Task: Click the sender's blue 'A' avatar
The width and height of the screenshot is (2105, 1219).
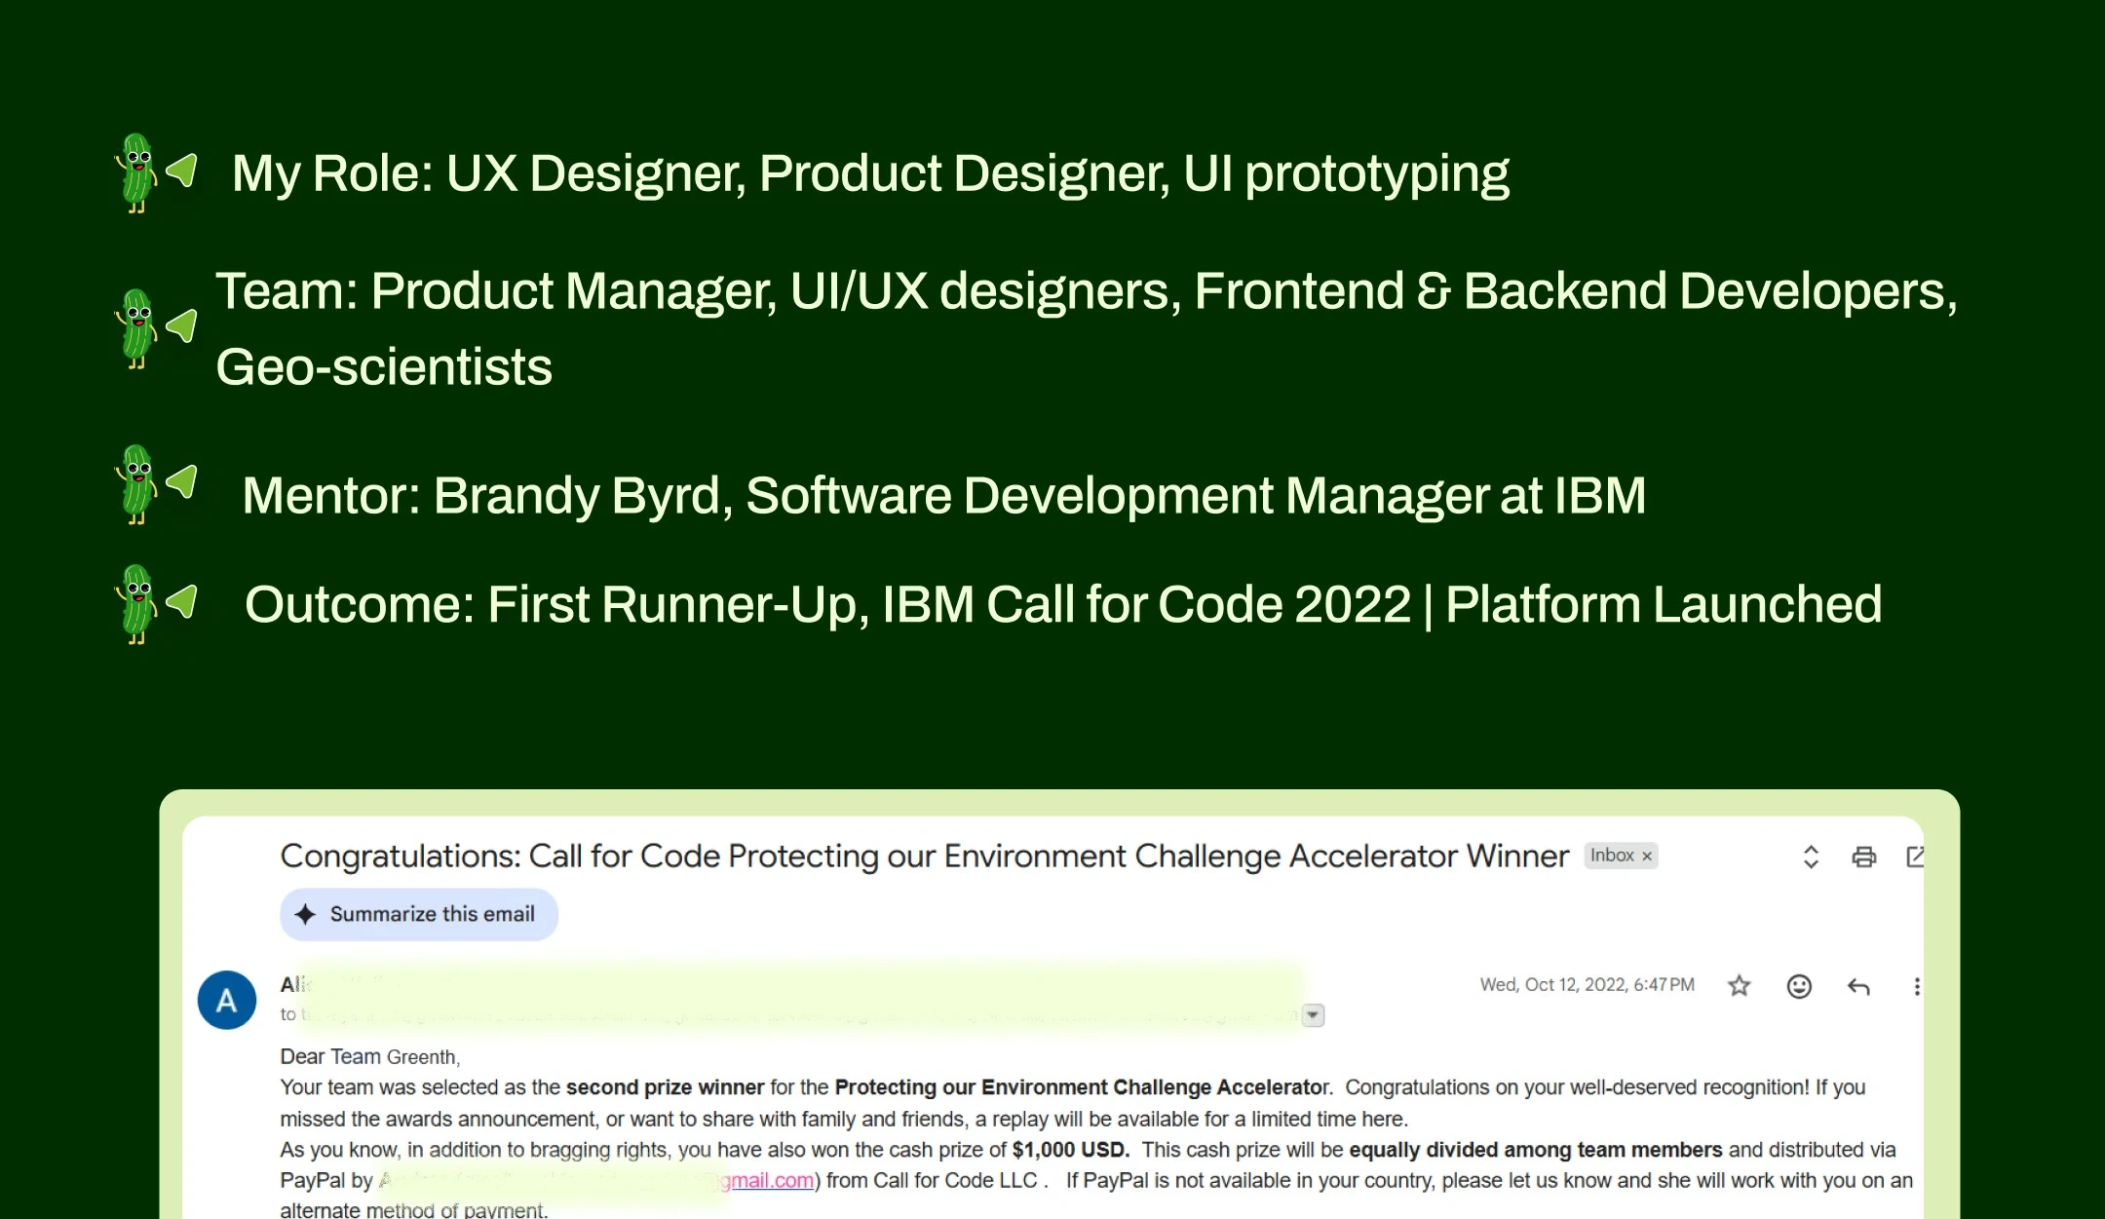Action: [227, 1000]
